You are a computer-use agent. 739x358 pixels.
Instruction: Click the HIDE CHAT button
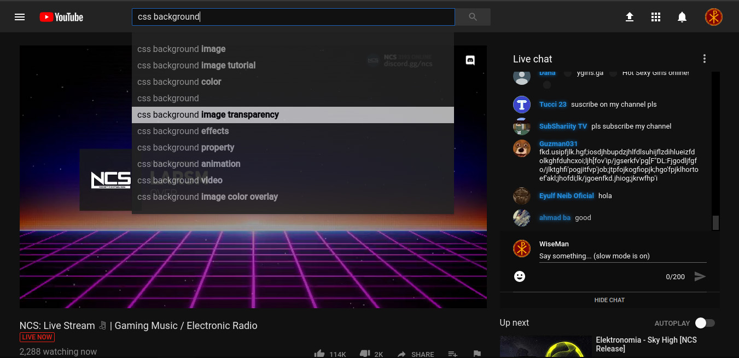point(609,300)
